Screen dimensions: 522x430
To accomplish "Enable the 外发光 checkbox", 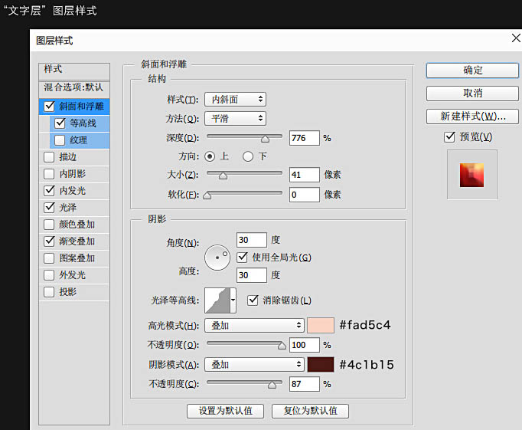I will (x=49, y=275).
